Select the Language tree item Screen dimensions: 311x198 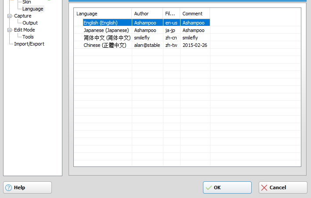pos(33,9)
